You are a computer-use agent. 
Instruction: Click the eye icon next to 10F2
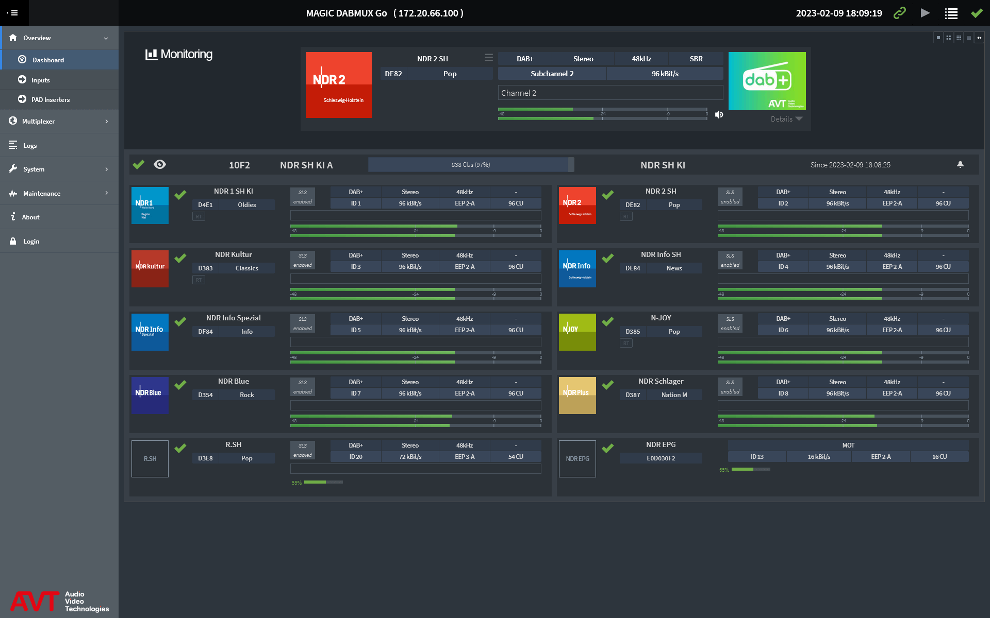click(160, 164)
